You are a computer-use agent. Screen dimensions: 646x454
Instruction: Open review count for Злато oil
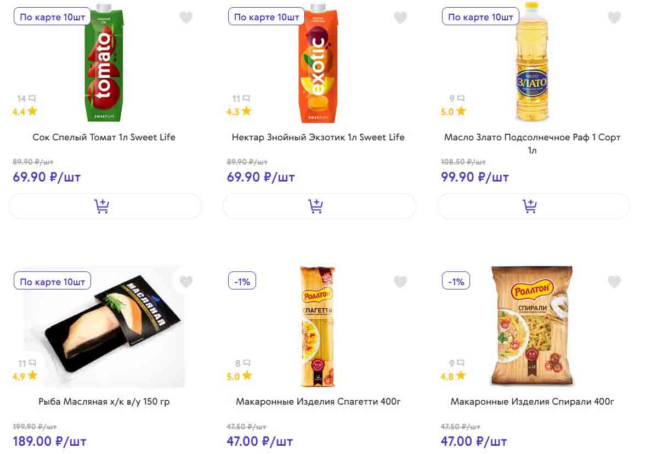pyautogui.click(x=460, y=99)
